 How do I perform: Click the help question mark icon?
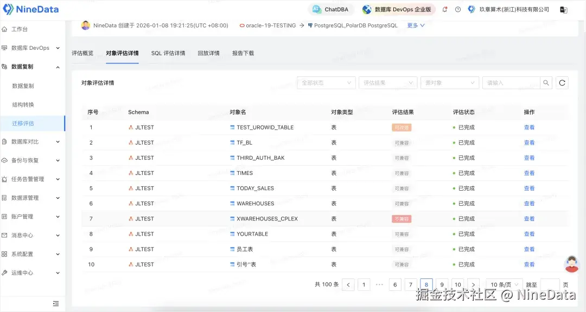[x=458, y=9]
